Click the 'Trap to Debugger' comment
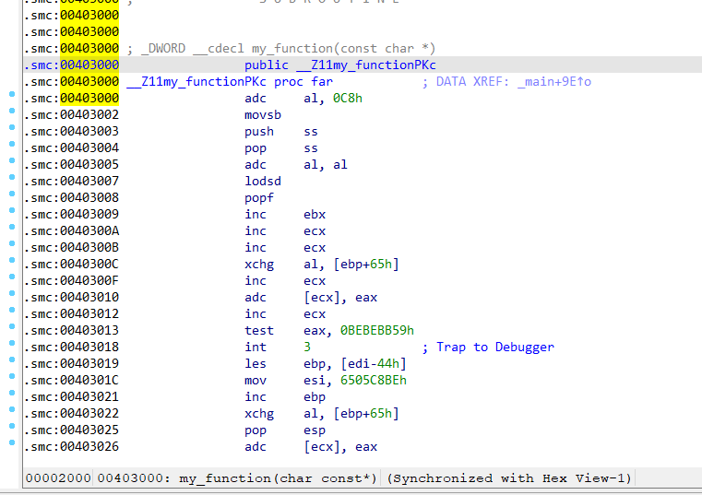The image size is (702, 495). click(x=495, y=347)
